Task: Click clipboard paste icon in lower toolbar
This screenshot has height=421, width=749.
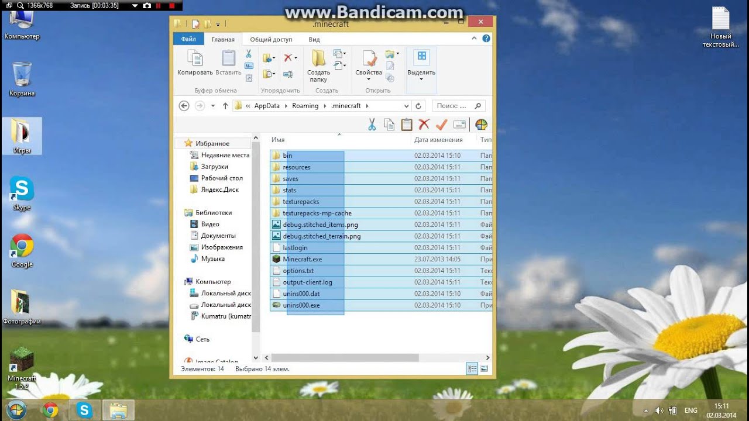Action: pyautogui.click(x=407, y=124)
